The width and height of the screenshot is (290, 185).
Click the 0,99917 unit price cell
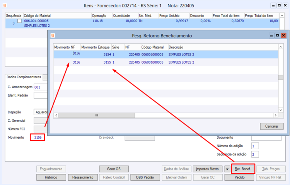[182, 21]
